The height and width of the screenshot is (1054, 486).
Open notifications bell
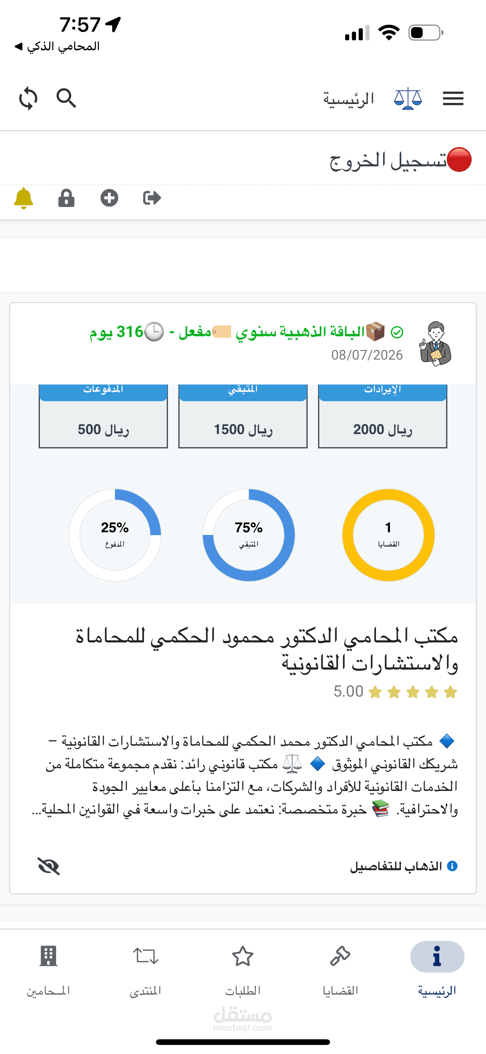coord(23,198)
